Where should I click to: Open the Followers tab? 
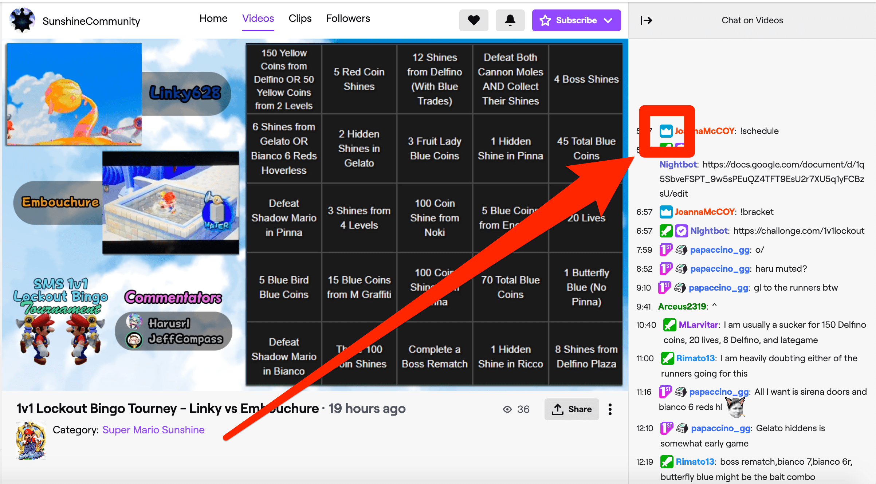point(348,19)
